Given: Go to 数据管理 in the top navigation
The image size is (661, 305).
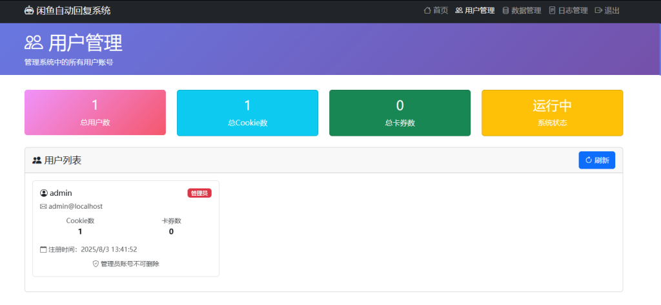Looking at the screenshot, I should pyautogui.click(x=522, y=10).
